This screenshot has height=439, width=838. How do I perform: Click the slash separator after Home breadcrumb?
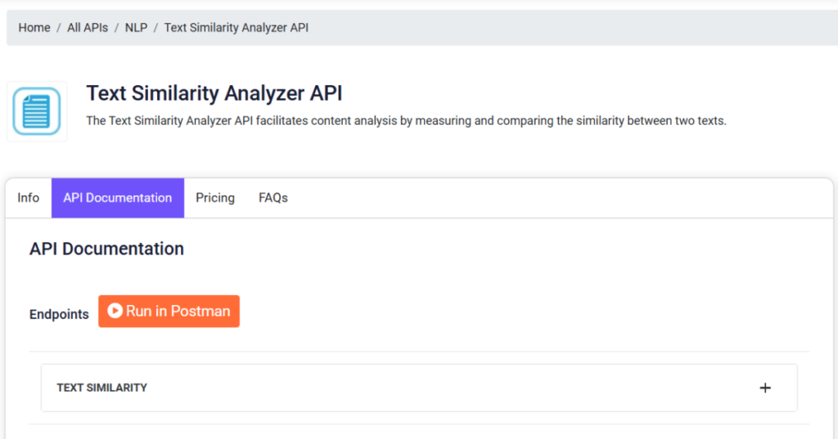[x=59, y=28]
